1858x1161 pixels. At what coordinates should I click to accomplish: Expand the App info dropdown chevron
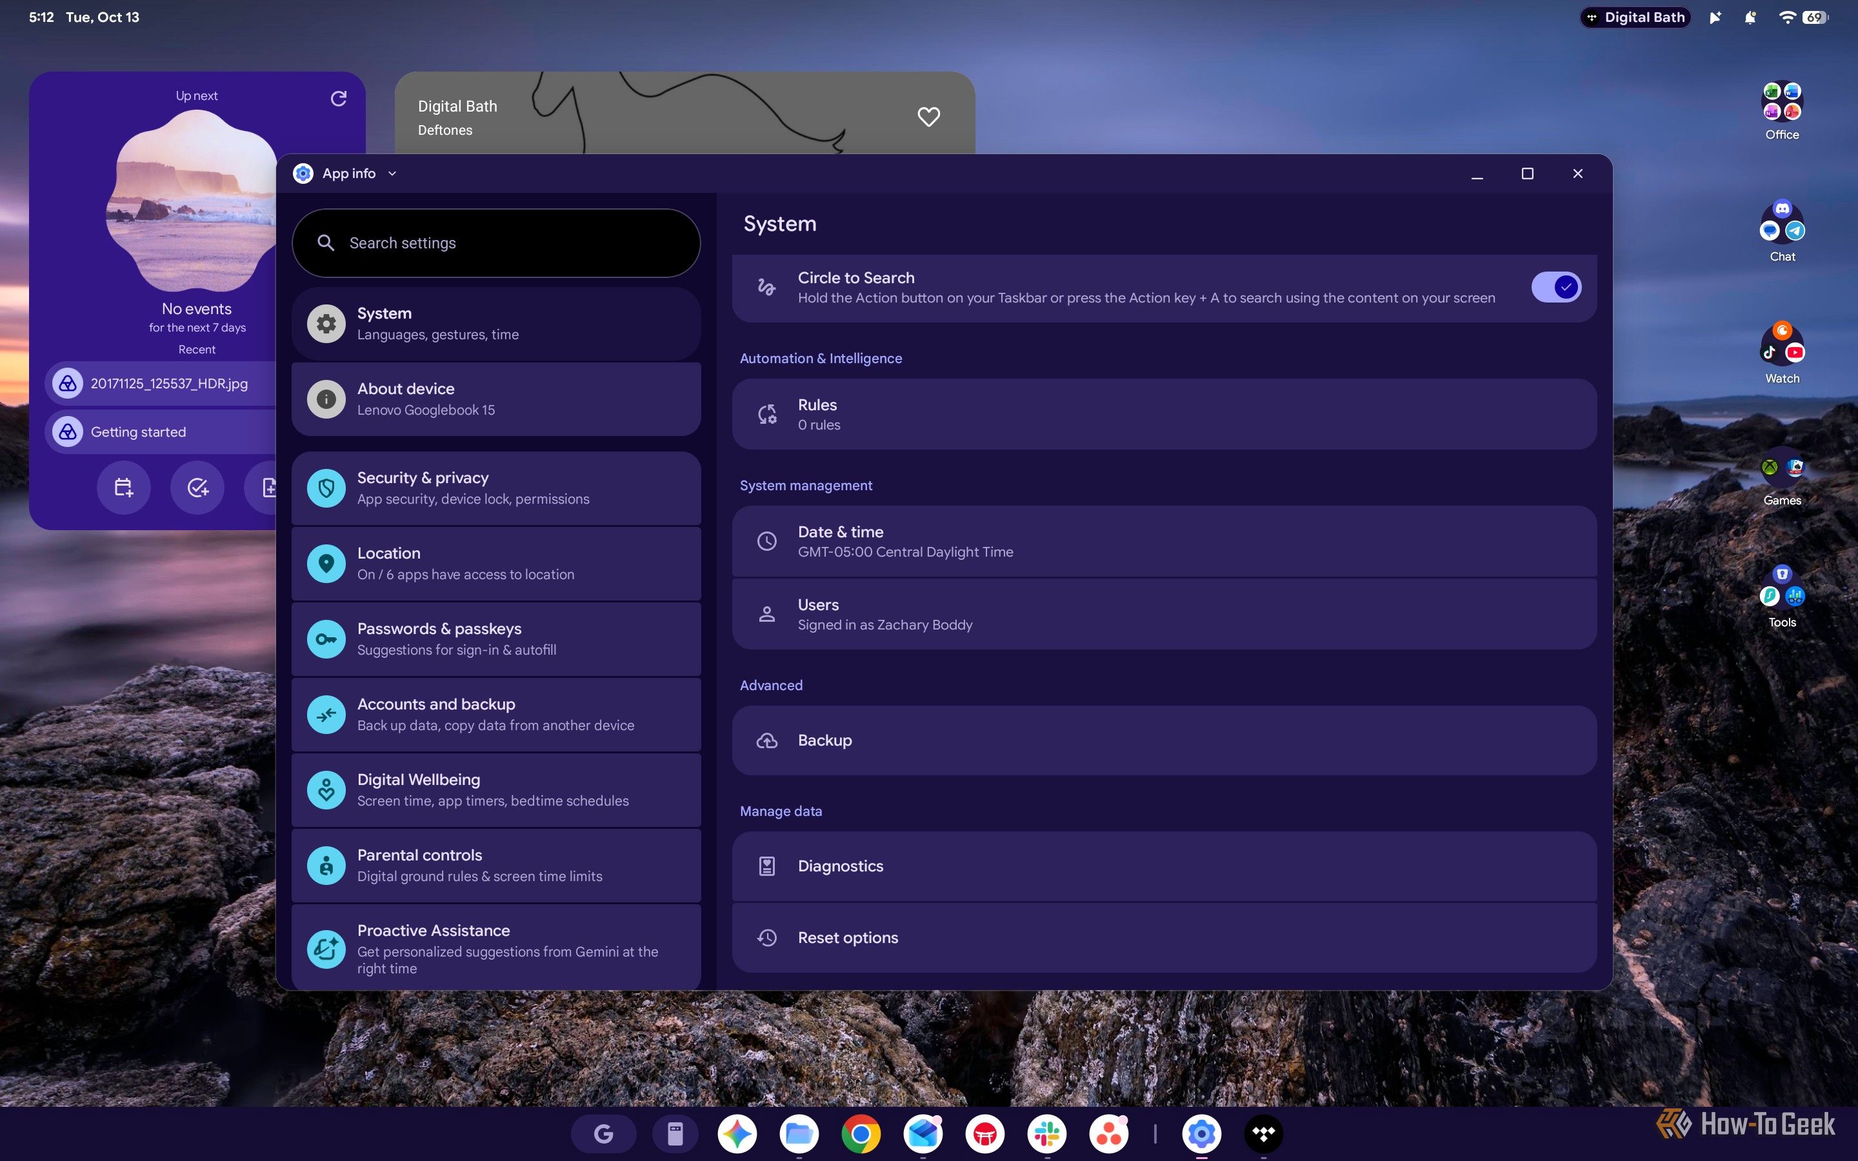392,174
